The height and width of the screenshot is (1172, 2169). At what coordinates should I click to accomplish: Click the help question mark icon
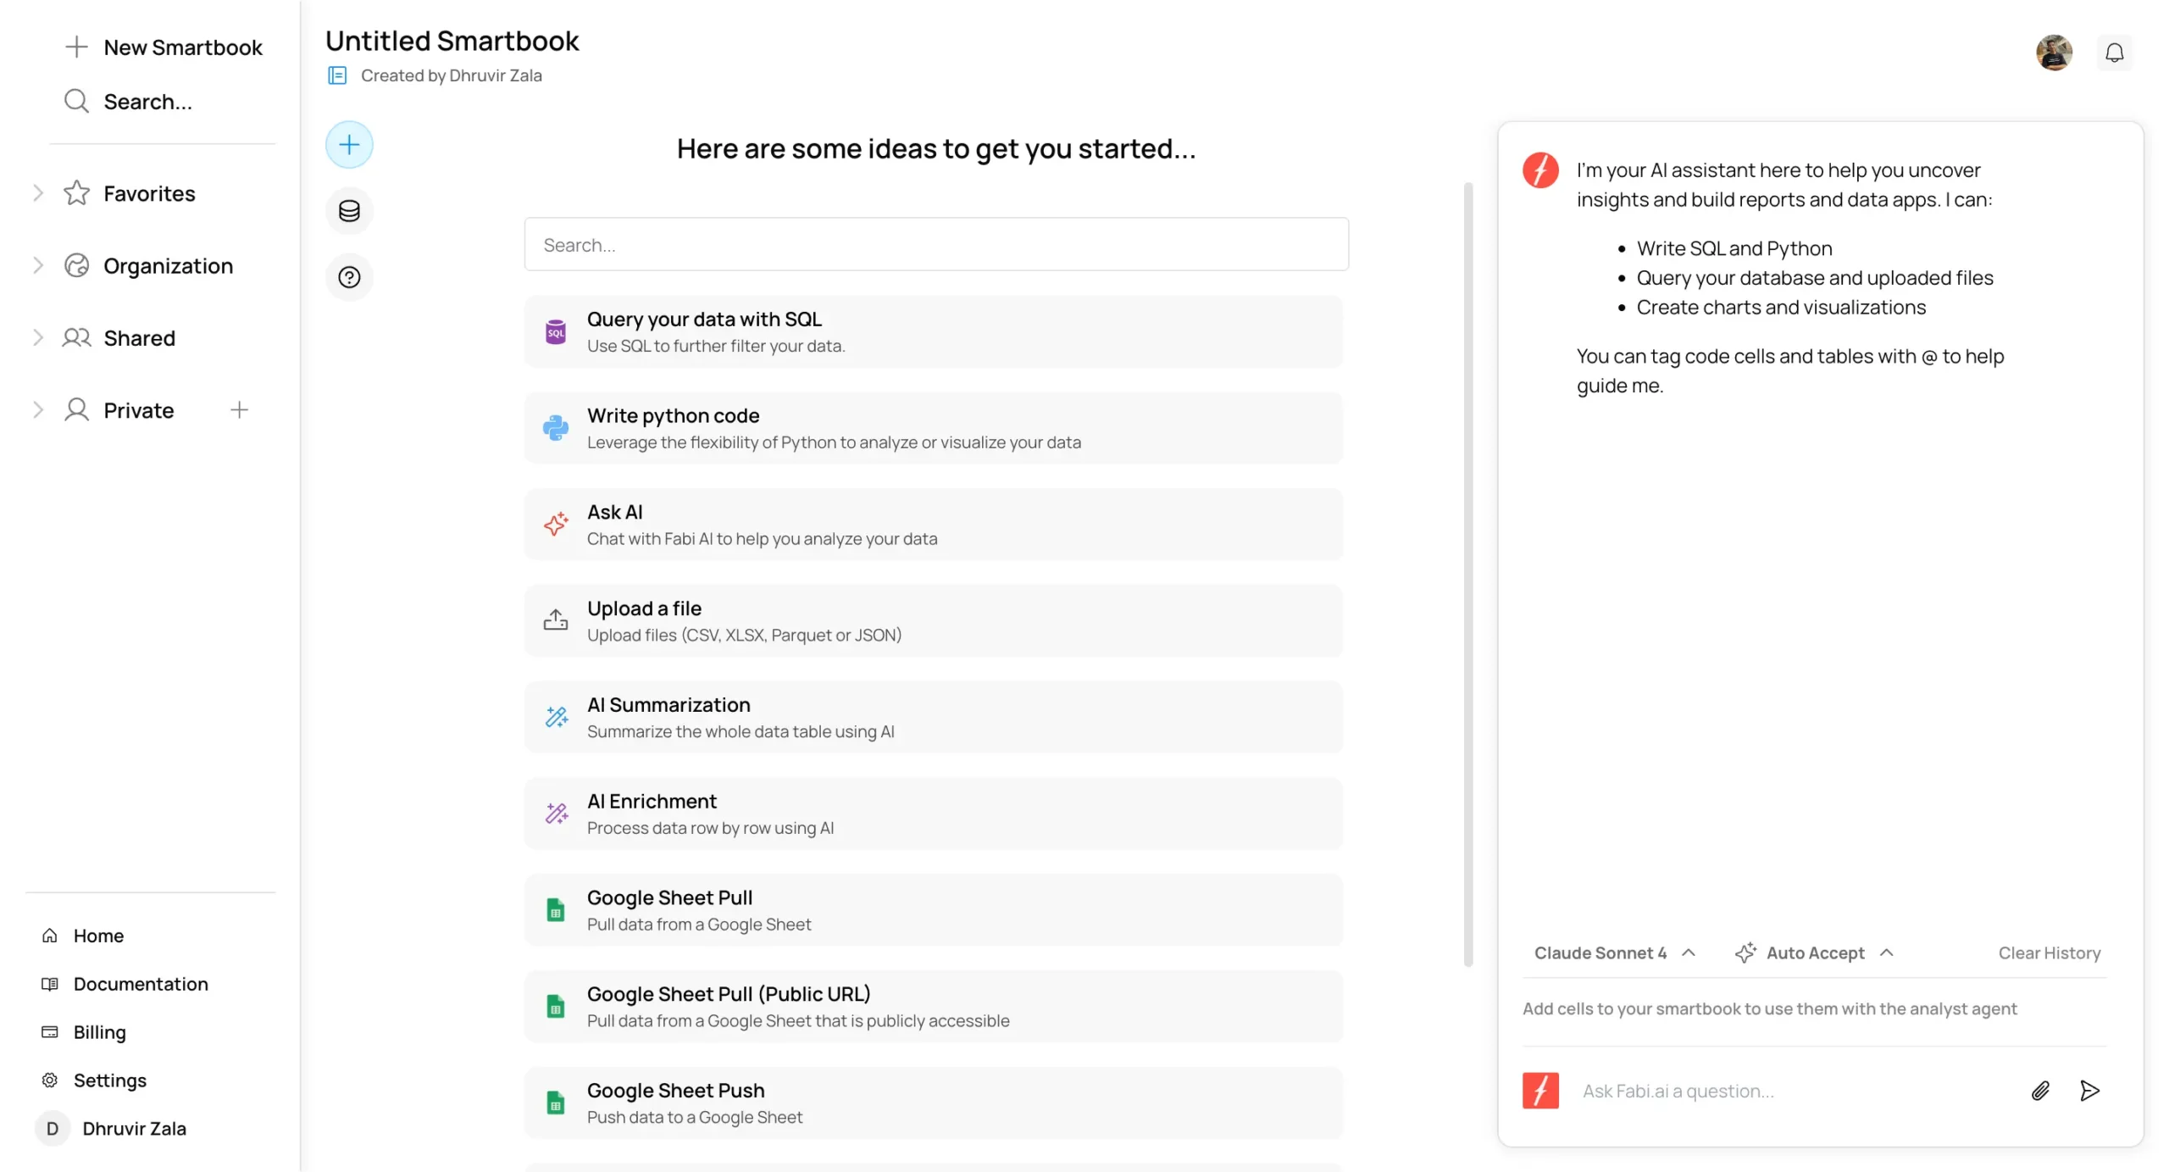point(349,277)
